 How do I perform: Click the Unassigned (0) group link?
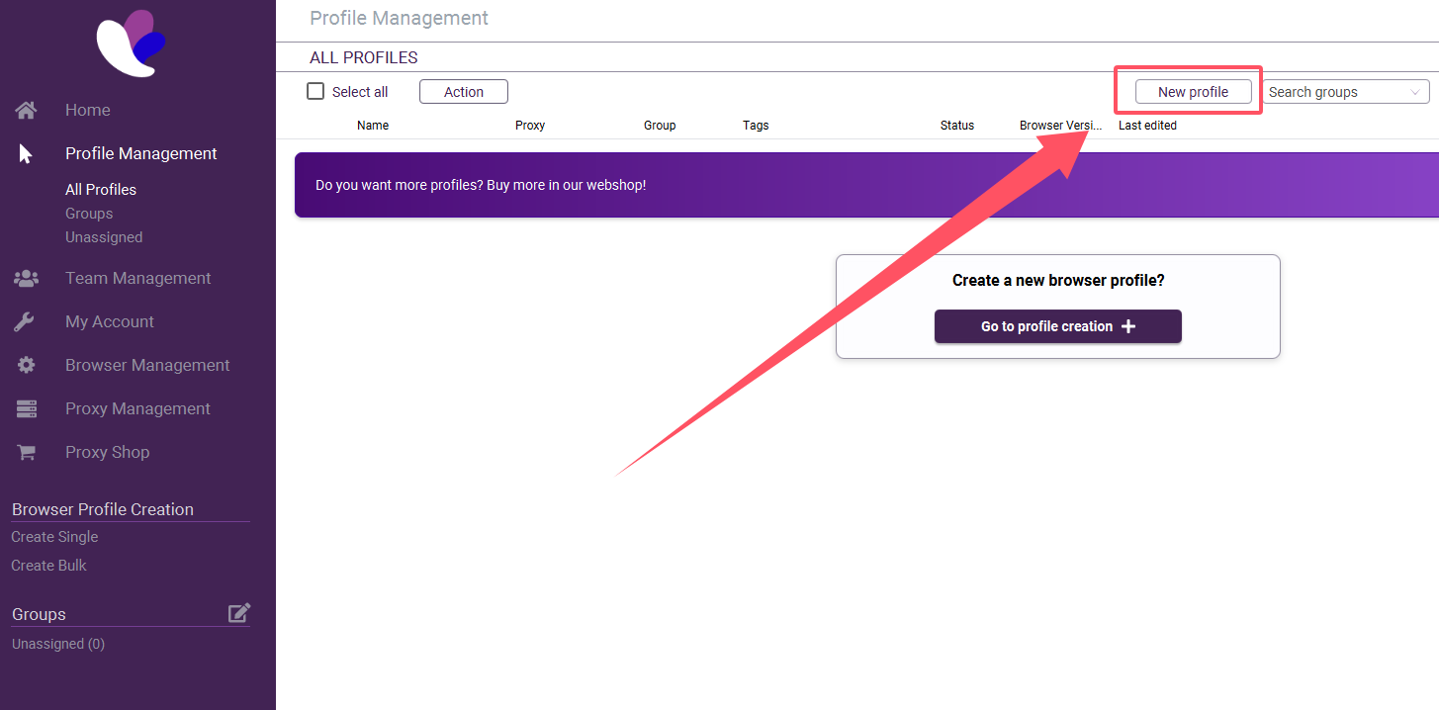click(x=58, y=644)
